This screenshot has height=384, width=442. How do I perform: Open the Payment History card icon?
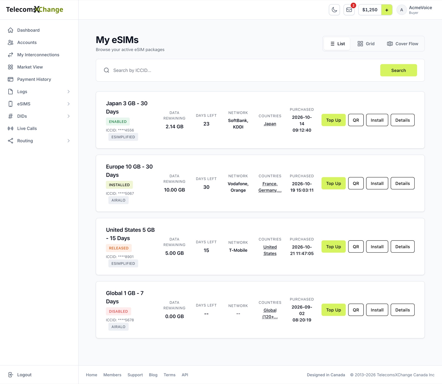pyautogui.click(x=10, y=79)
